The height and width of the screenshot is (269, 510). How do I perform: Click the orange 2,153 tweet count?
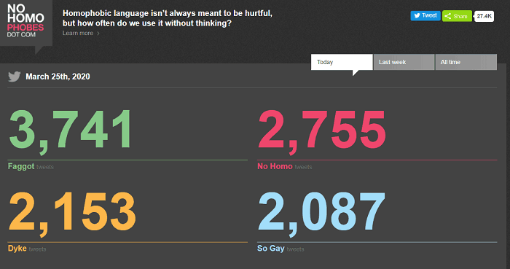(x=72, y=213)
